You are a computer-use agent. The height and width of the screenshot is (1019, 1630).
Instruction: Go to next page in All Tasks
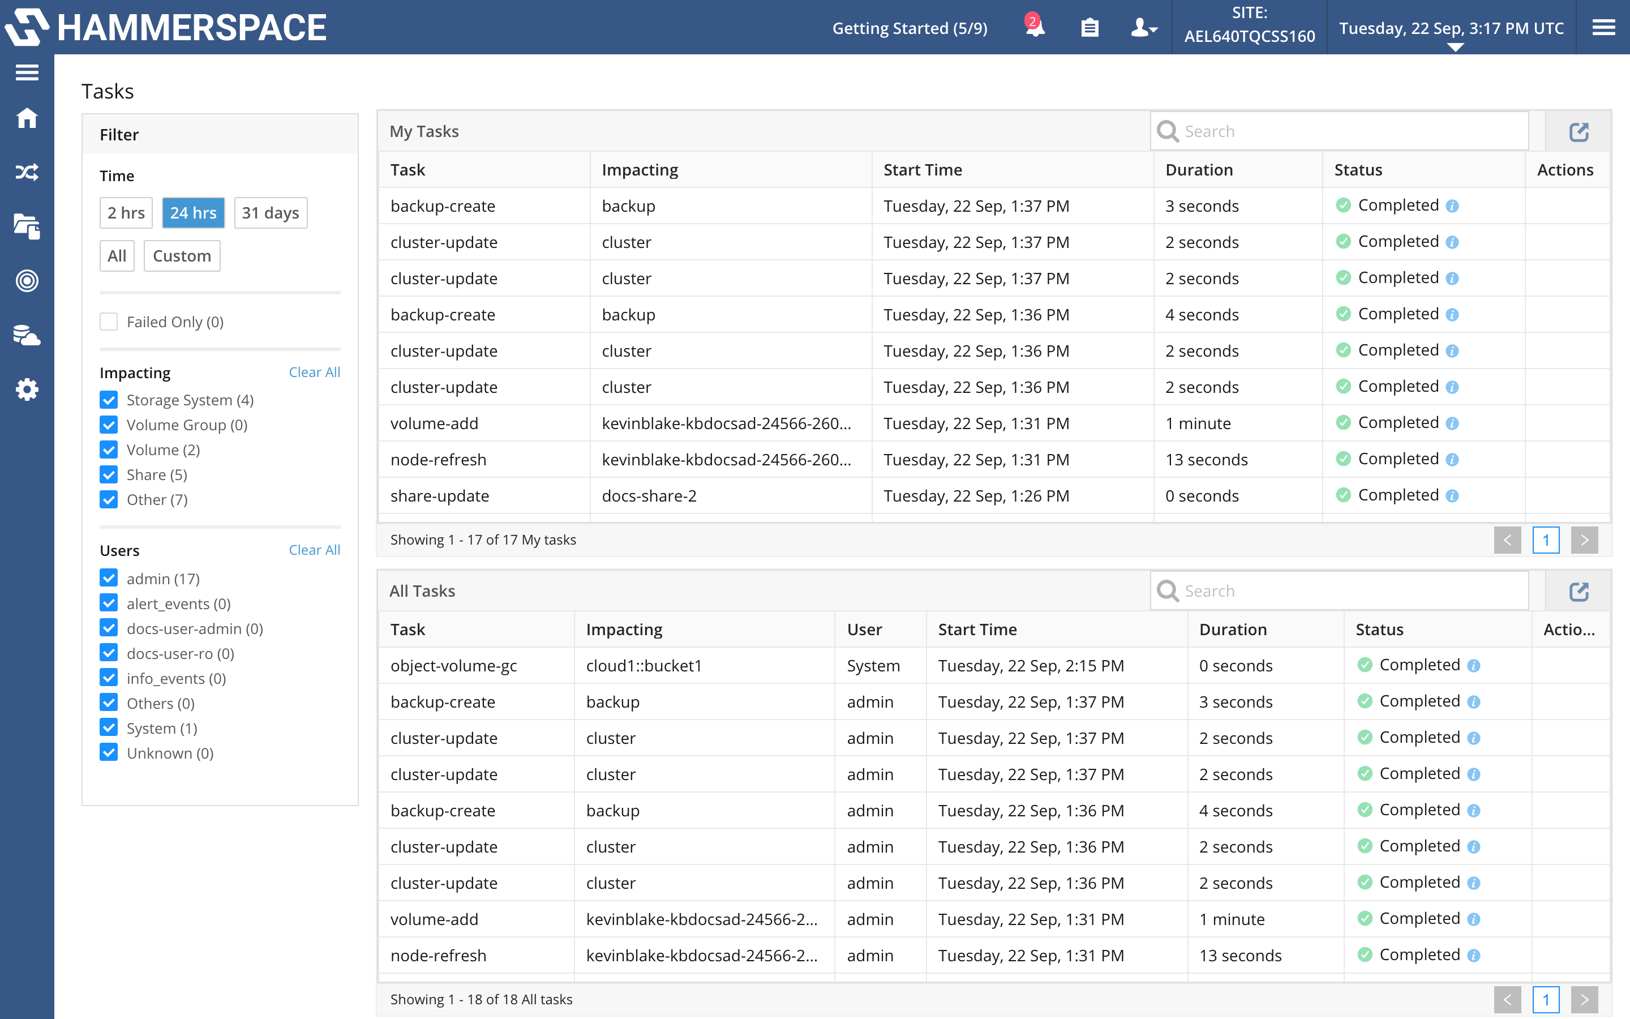coord(1584,999)
